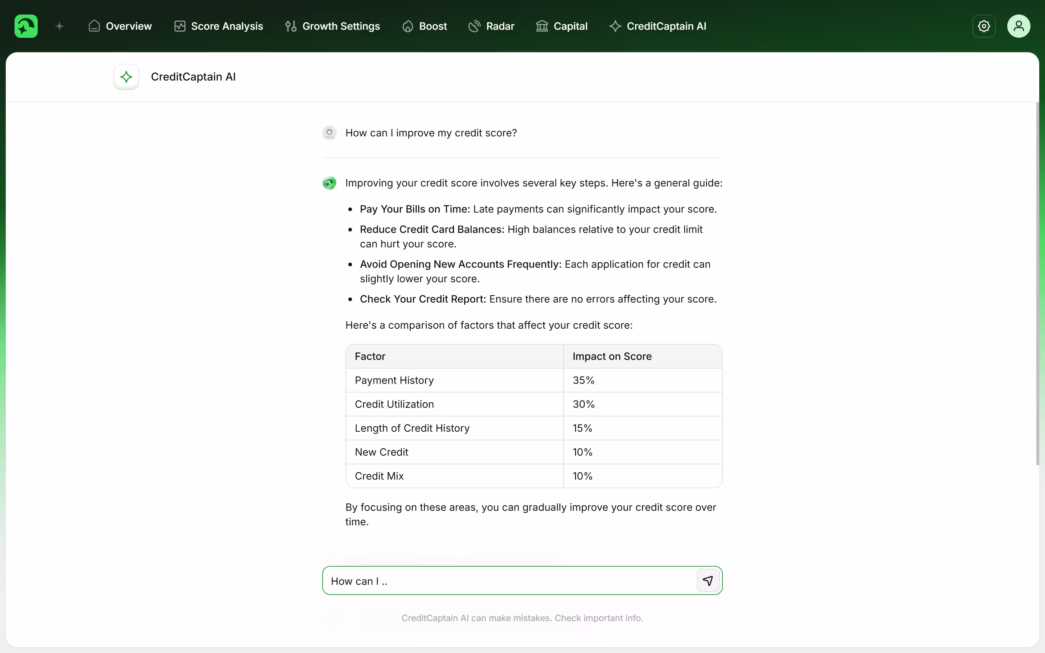
Task: Click the 10% value in Credit Mix row
Action: [582, 476]
